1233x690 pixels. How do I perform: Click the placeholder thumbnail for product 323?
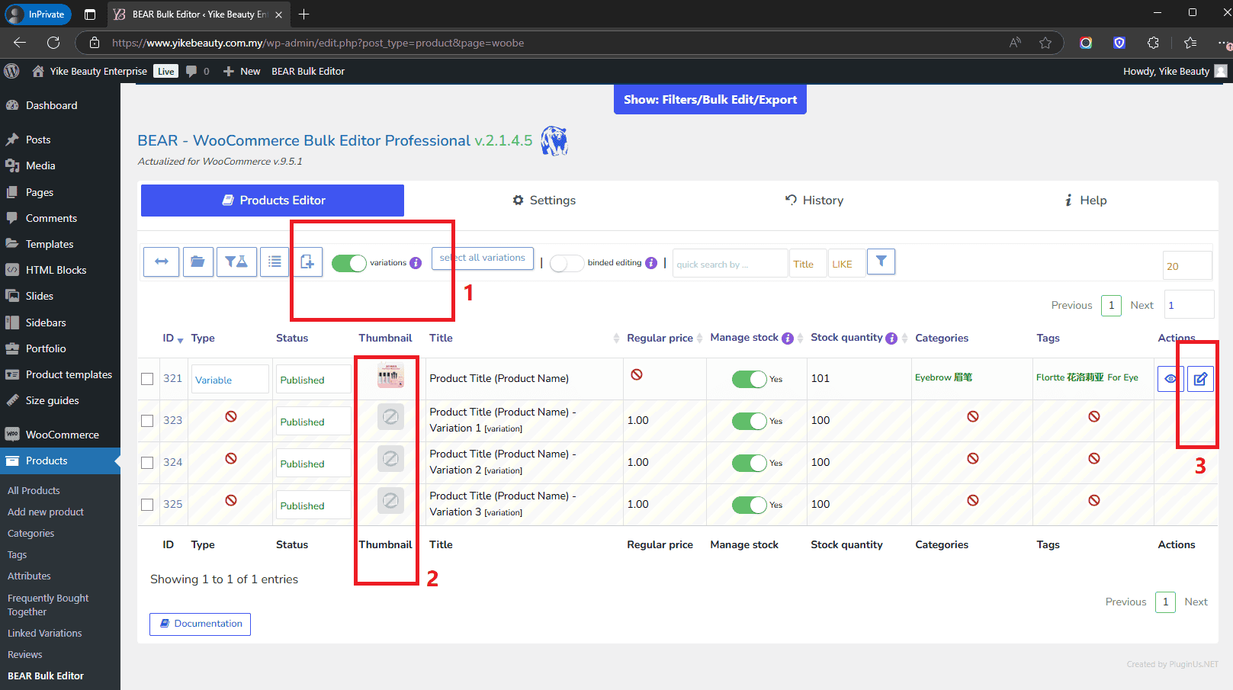click(390, 417)
